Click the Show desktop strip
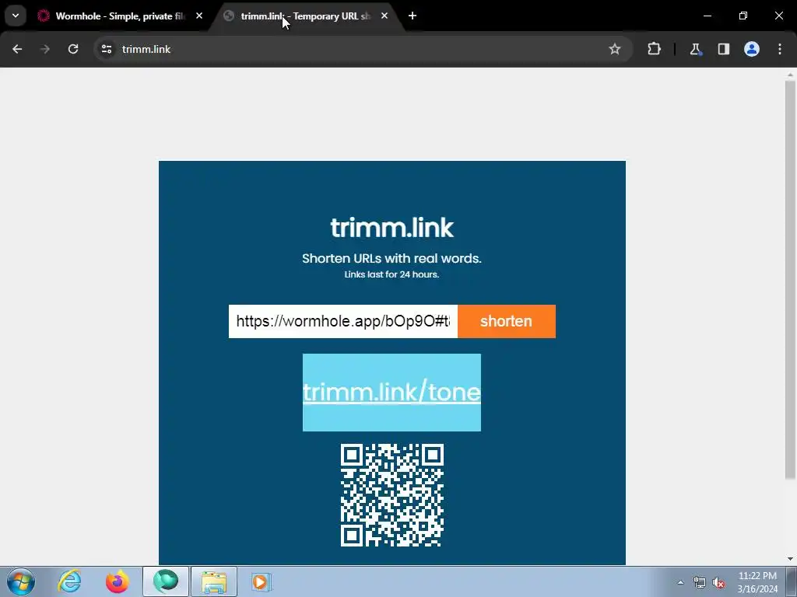Viewport: 797px width, 597px height. click(x=792, y=581)
